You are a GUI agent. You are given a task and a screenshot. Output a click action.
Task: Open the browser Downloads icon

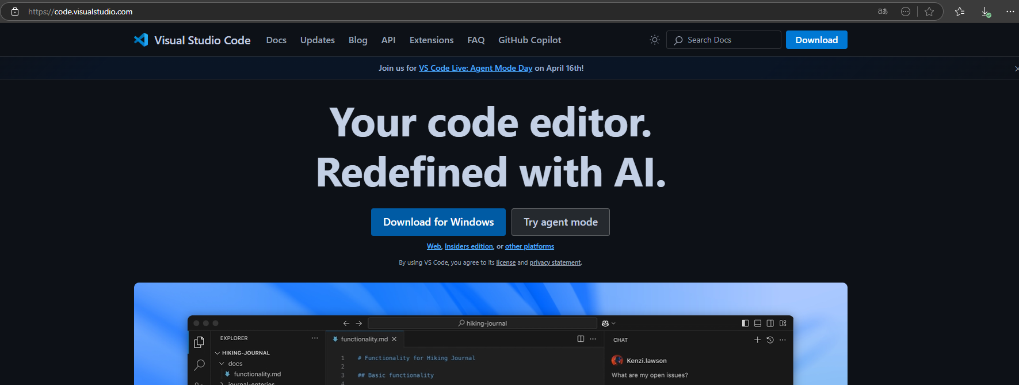point(986,12)
